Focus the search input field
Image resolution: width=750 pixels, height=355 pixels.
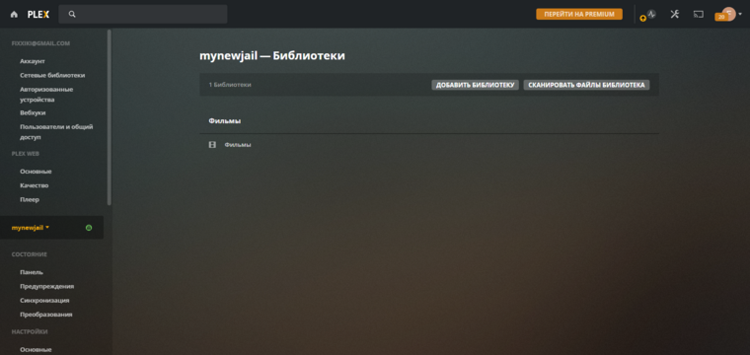143,15
